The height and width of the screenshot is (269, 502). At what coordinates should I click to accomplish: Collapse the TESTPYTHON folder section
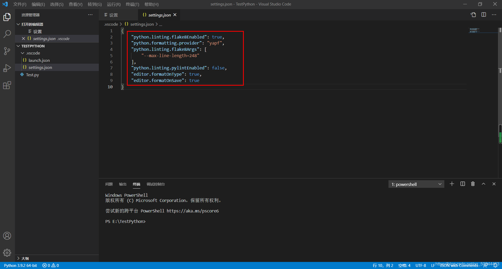tap(18, 46)
